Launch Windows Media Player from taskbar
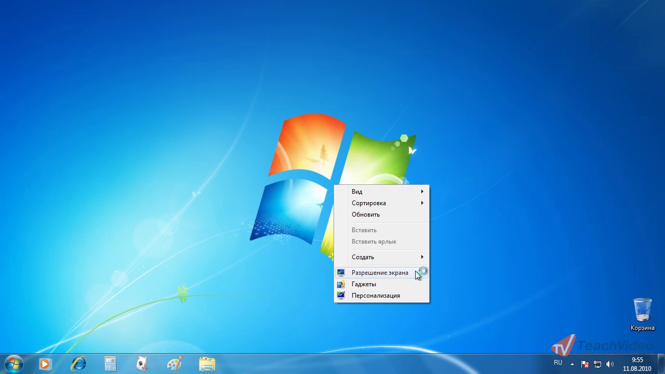Image resolution: width=665 pixels, height=374 pixels. coord(45,364)
